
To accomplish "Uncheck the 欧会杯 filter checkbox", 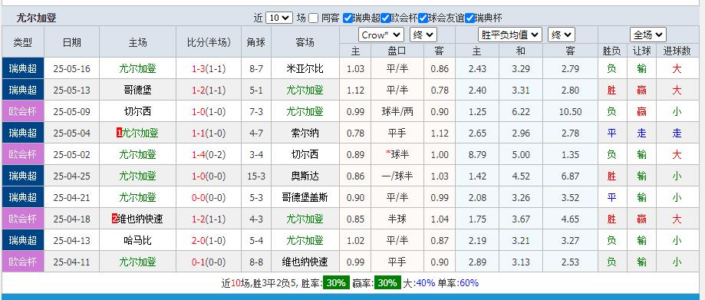I will click(385, 18).
